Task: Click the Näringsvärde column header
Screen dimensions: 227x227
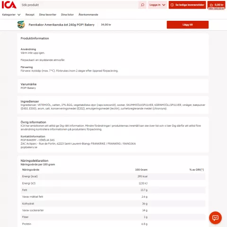Action: coord(31,170)
